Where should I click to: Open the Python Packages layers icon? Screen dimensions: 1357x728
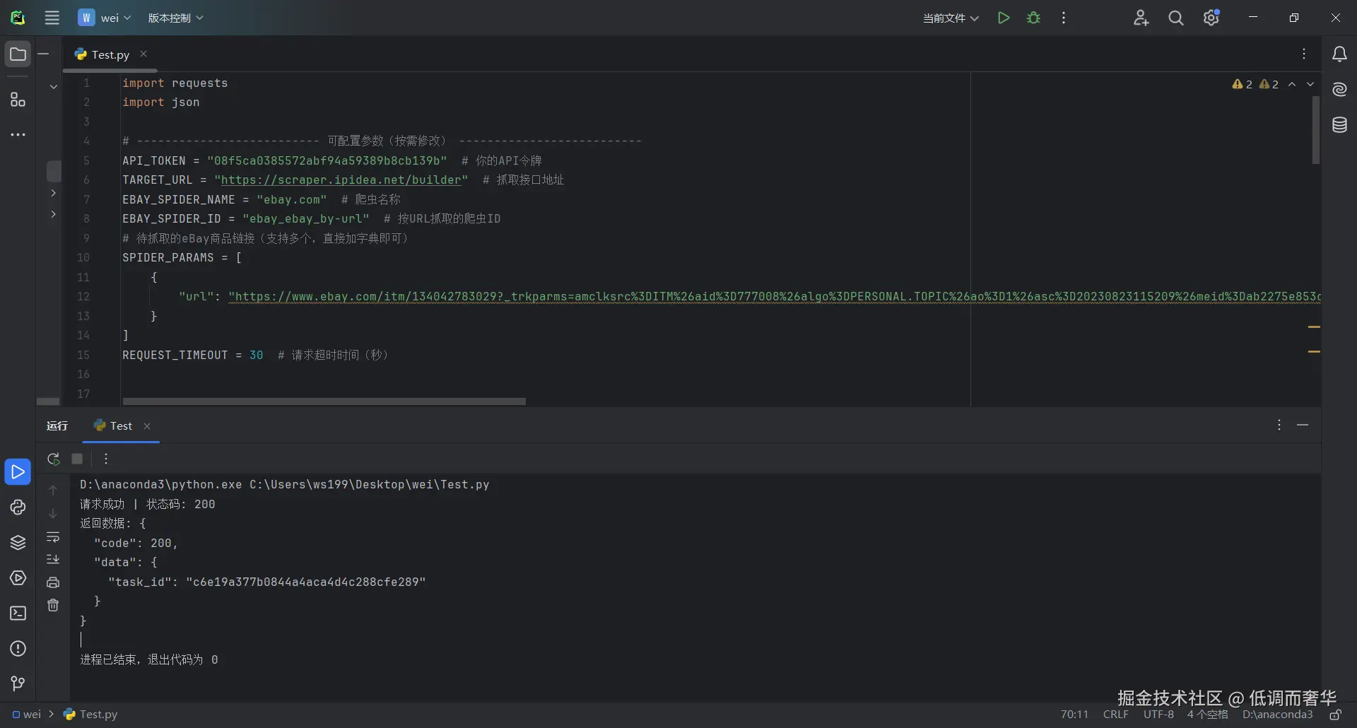point(18,543)
